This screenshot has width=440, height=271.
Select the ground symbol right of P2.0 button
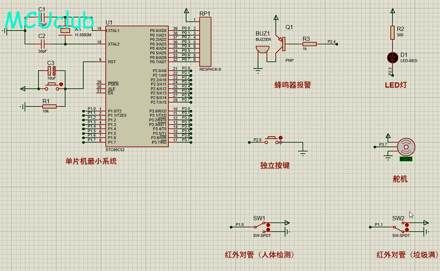click(x=303, y=154)
